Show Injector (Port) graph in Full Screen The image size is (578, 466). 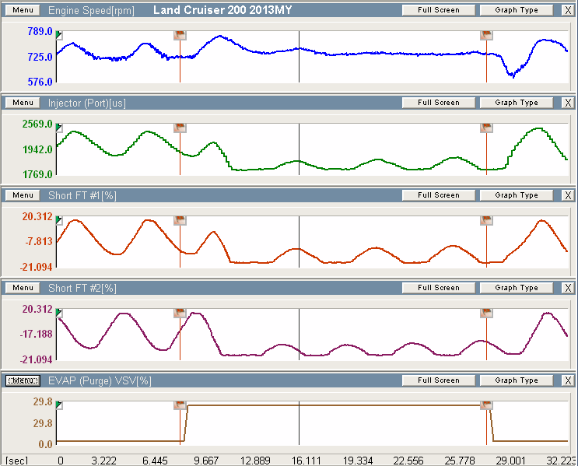pyautogui.click(x=438, y=103)
